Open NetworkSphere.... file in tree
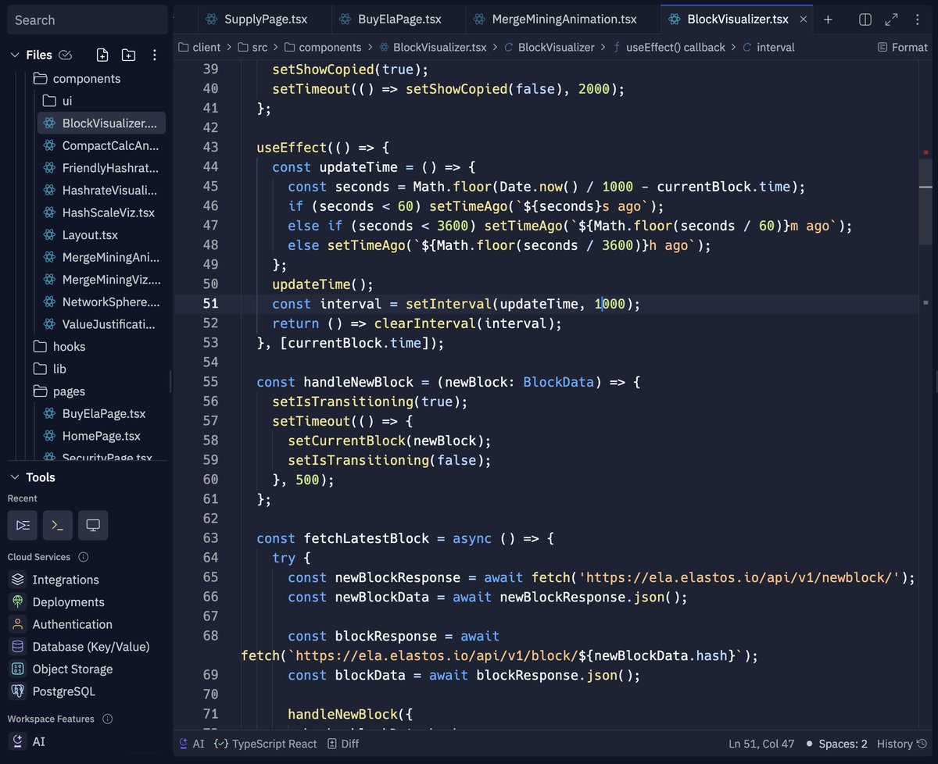 click(x=102, y=302)
